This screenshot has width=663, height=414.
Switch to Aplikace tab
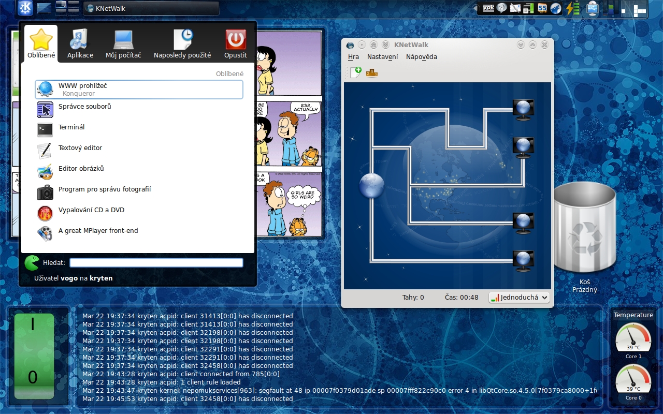pos(80,44)
